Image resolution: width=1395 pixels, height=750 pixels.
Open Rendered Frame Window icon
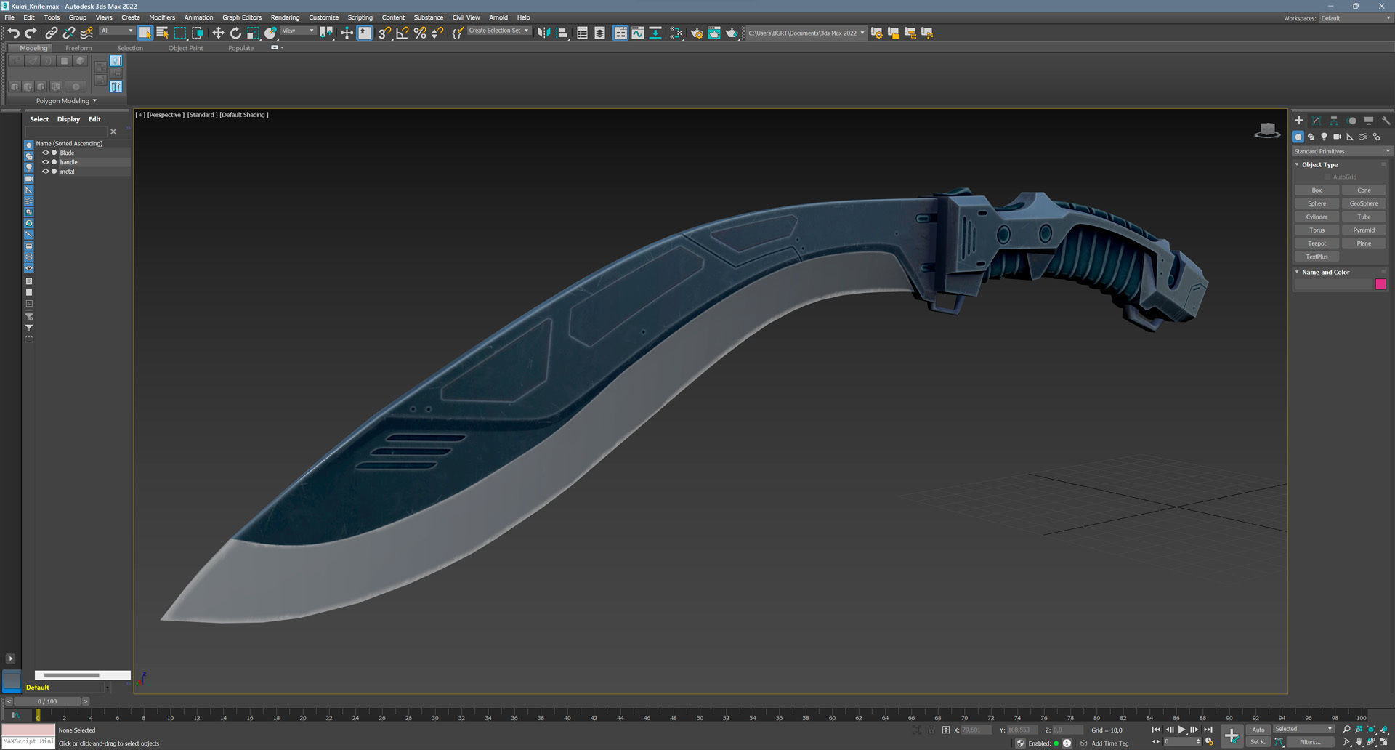click(714, 33)
